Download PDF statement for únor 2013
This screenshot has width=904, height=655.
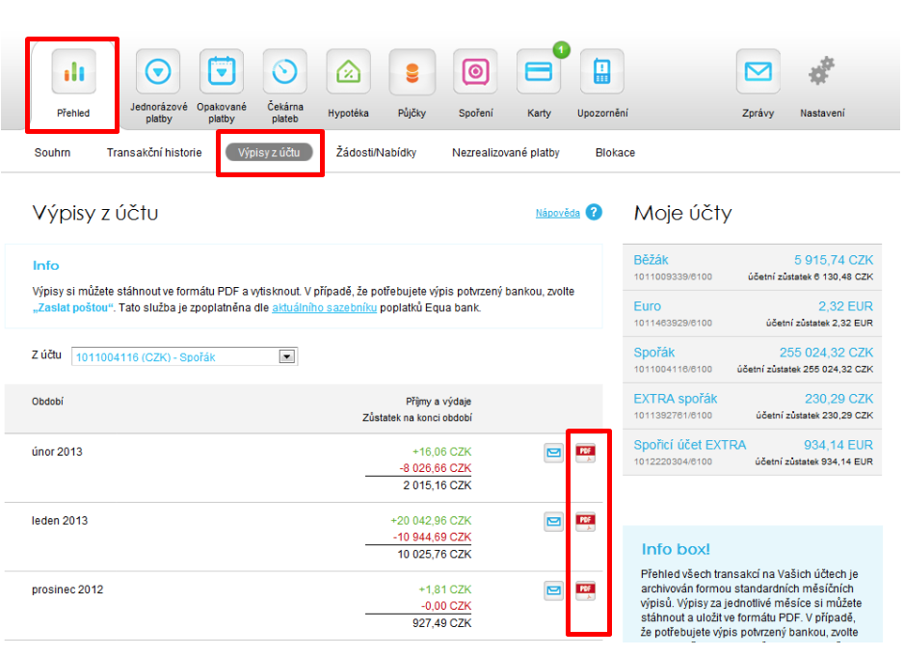pos(585,454)
